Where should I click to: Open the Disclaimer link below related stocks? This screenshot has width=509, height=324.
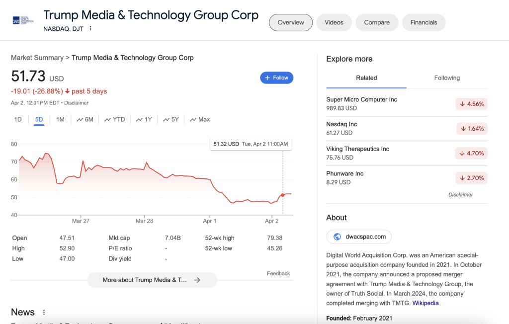click(x=461, y=195)
